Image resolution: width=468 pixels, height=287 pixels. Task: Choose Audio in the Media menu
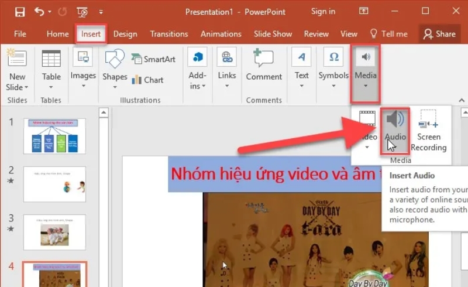tap(395, 131)
